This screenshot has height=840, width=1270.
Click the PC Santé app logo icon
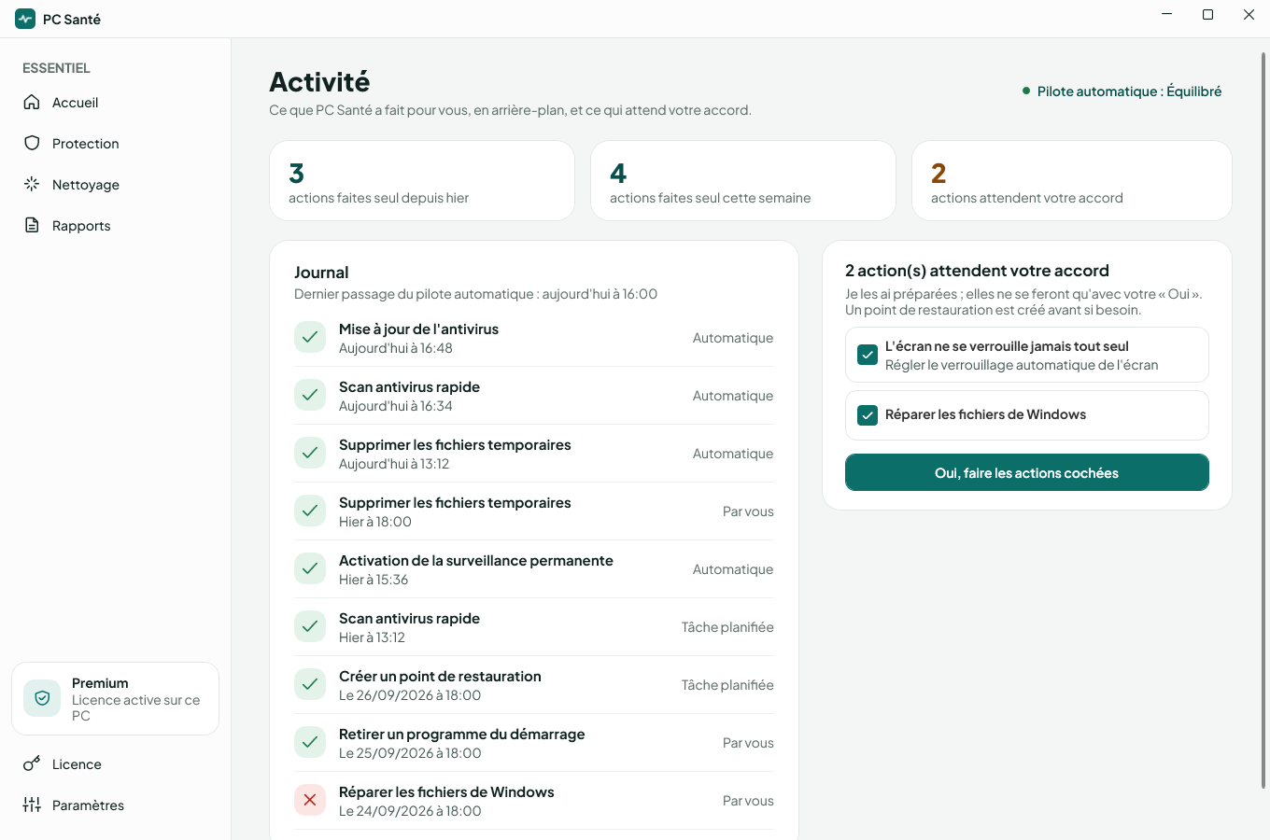25,19
